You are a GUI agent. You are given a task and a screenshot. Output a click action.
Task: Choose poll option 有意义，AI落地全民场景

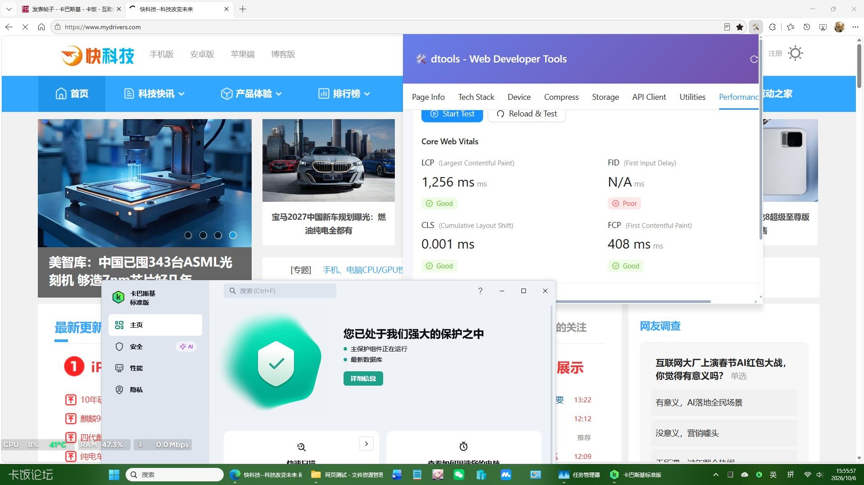tap(724, 403)
